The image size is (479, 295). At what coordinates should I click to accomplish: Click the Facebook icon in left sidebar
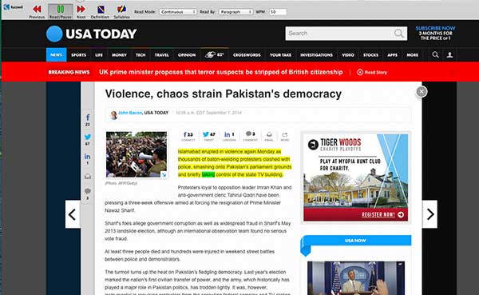point(88,118)
